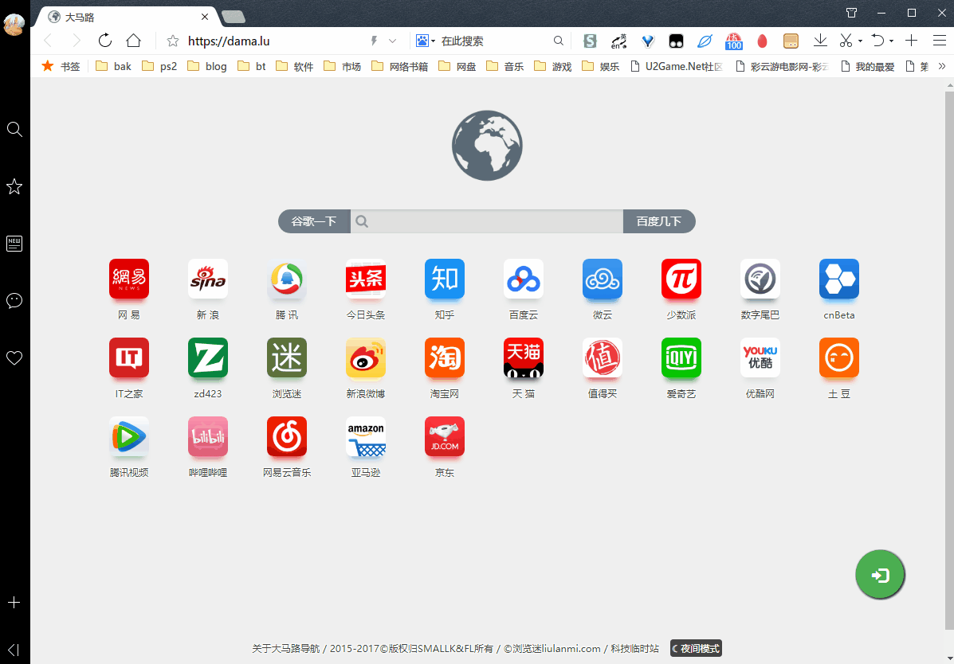Toggle 夜间模式 night mode
The height and width of the screenshot is (664, 954).
[696, 649]
